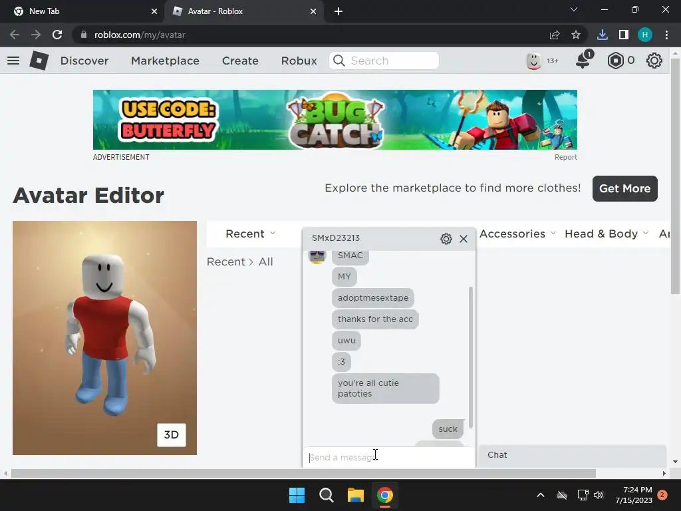681x511 pixels.
Task: Toggle Chrome side panel icon
Action: pos(624,35)
